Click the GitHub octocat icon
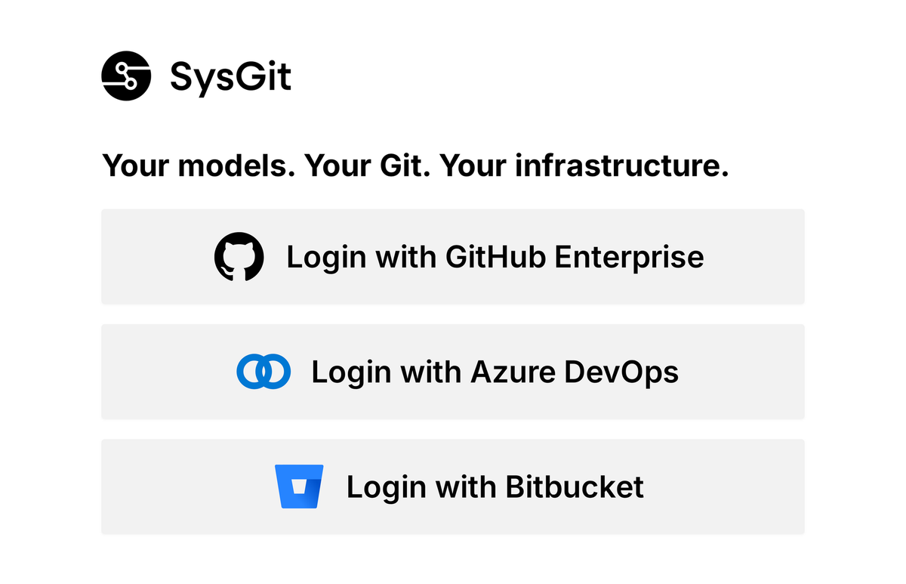This screenshot has width=906, height=584. (x=239, y=257)
